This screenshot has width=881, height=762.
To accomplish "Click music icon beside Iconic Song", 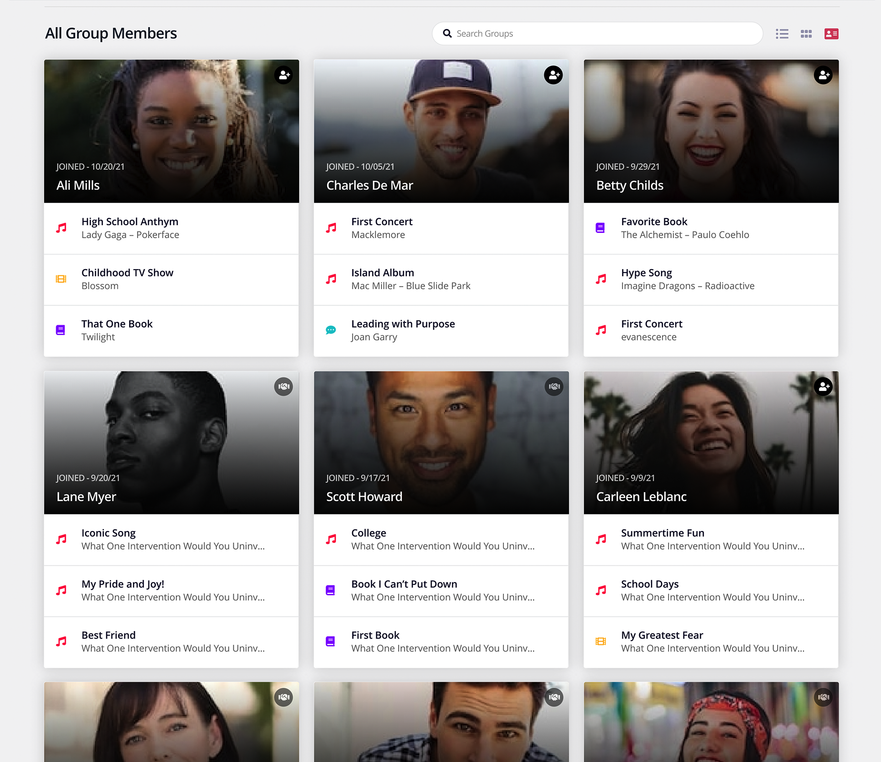I will [61, 539].
